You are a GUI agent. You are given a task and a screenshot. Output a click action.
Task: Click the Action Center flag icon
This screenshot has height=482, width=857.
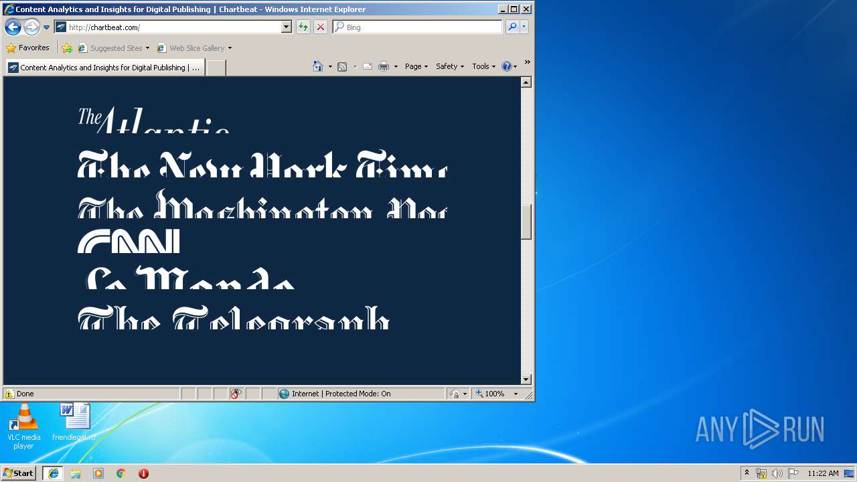793,473
